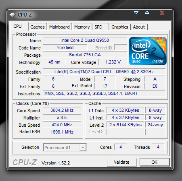Viewport: 182px width, 181px height.
Task: Click the L1 Inst. size 4 x 32 KBytes
Action: pos(126,117)
